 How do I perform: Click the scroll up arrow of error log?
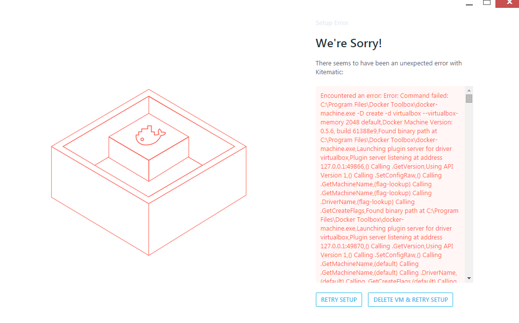pos(469,90)
